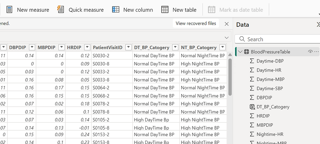Click Normal NightTime BP cell for S0078-8
The height and width of the screenshot is (144, 320).
(x=203, y=112)
